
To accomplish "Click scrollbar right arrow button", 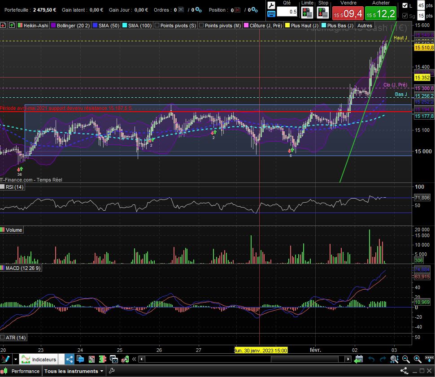I will 348,359.
